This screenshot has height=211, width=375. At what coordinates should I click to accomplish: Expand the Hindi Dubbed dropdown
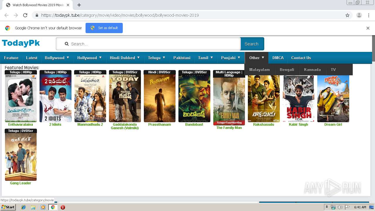point(125,58)
